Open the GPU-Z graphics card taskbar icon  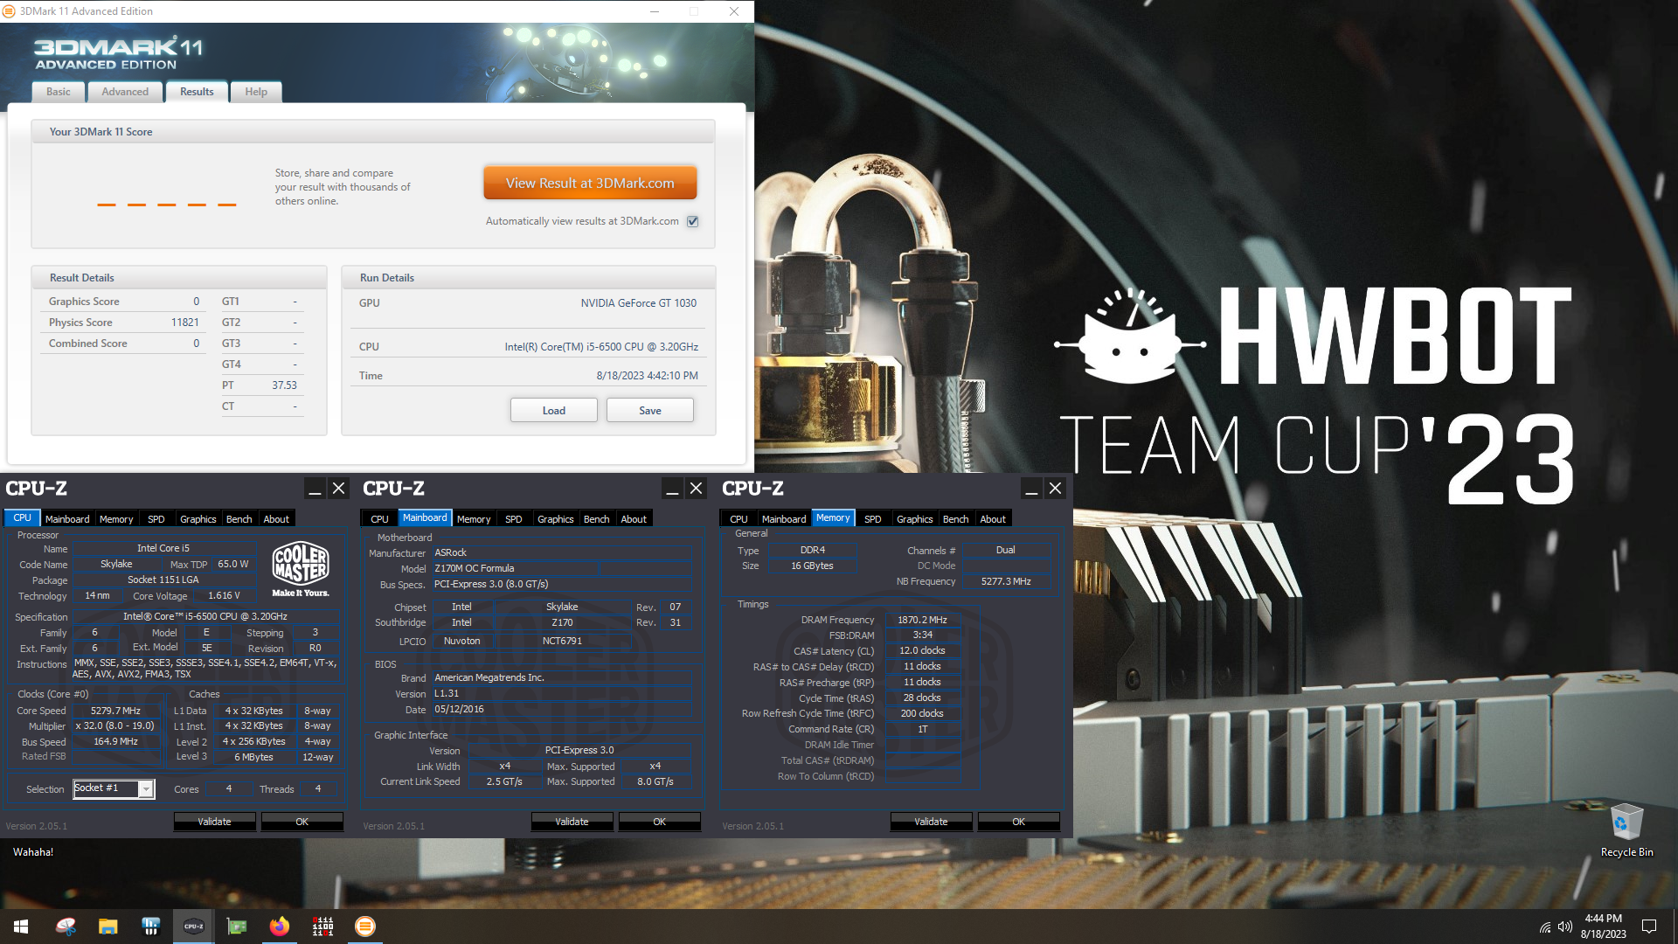coord(236,927)
